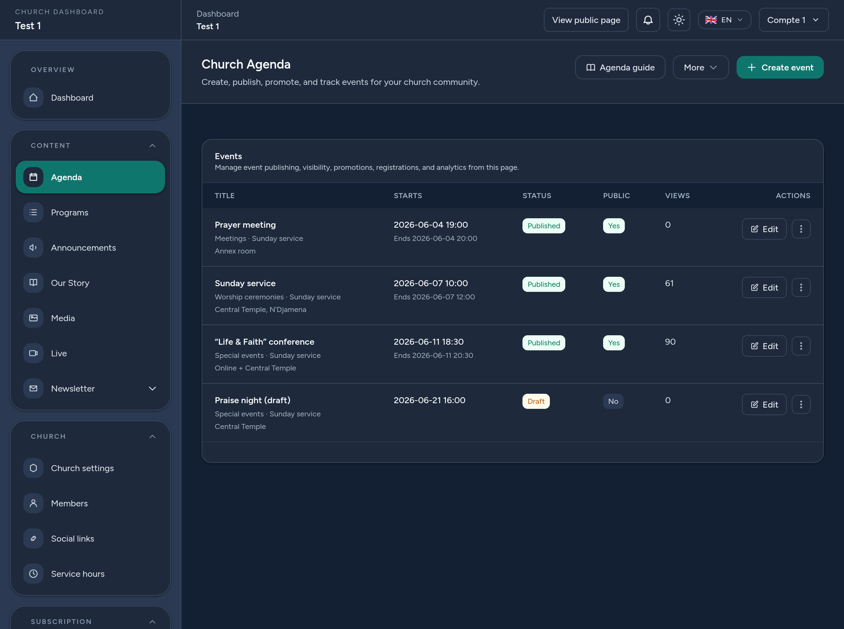
Task: Open Church settings
Action: (90, 468)
